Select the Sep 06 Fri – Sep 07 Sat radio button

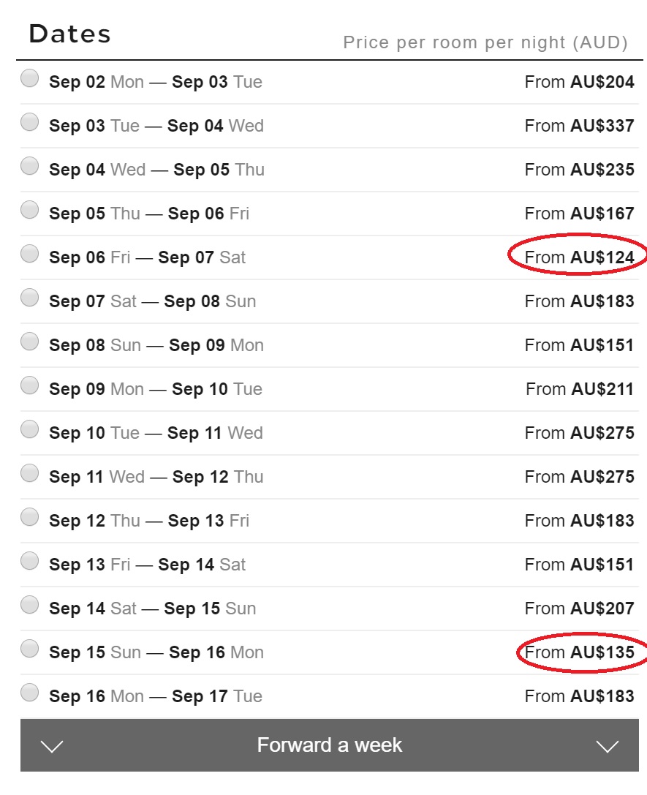(x=29, y=254)
